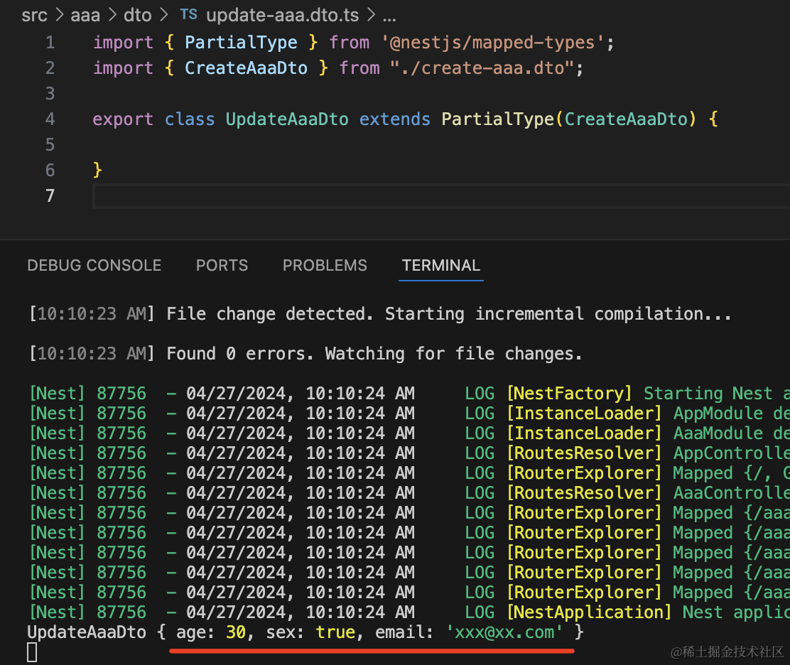Open the PORTS panel tab
The image size is (790, 665).
tap(222, 266)
